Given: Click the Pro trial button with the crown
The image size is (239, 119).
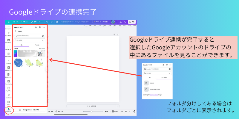Looking at the screenshot, I should (x=101, y=22).
